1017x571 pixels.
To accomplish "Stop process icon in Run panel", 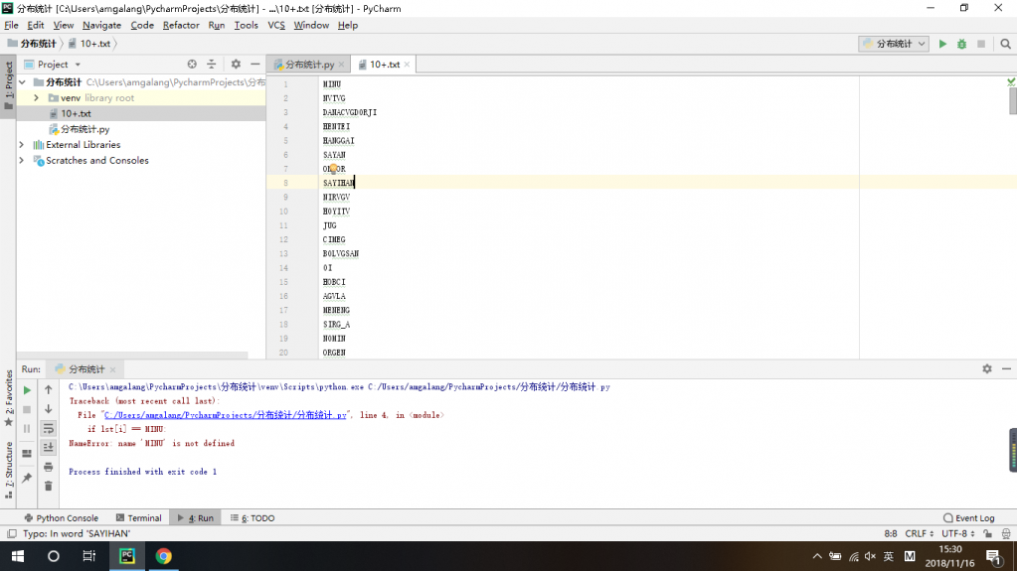I will pos(27,409).
